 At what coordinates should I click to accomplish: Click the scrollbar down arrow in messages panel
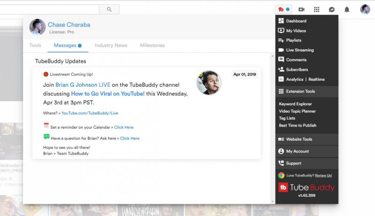[273, 201]
